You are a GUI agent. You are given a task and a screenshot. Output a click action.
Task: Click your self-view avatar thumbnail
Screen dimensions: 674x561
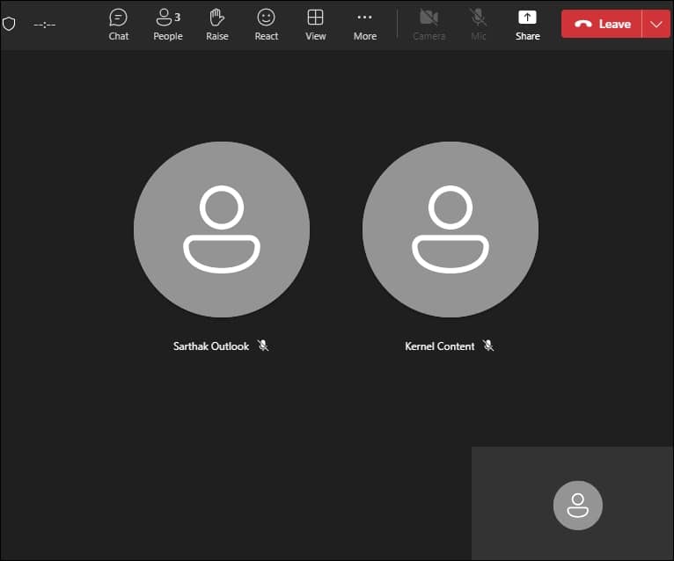[x=578, y=505]
